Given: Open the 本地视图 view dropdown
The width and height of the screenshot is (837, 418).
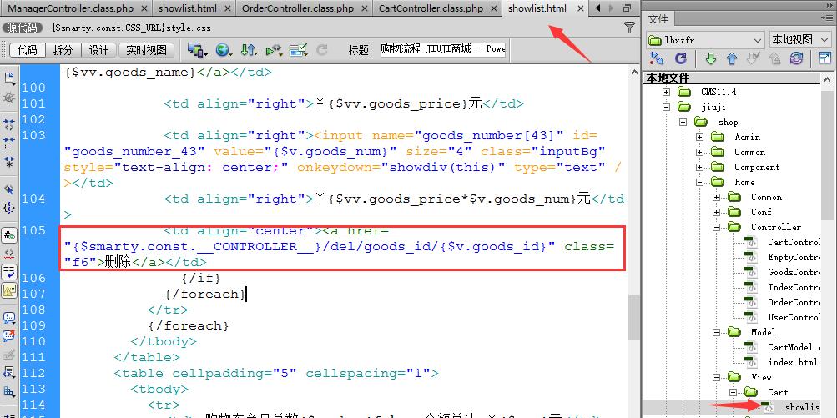Looking at the screenshot, I should pyautogui.click(x=799, y=39).
